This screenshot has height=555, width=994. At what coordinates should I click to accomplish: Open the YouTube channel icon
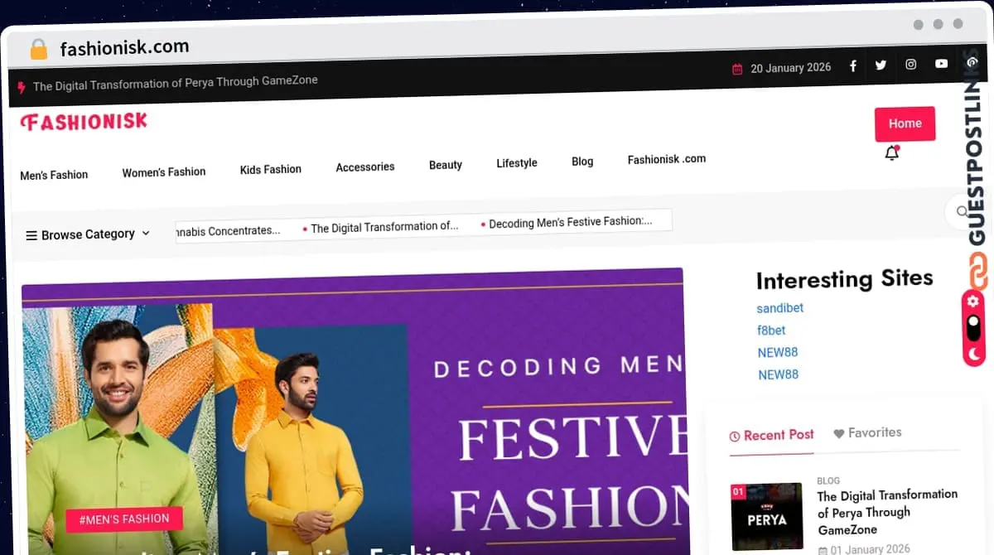941,65
